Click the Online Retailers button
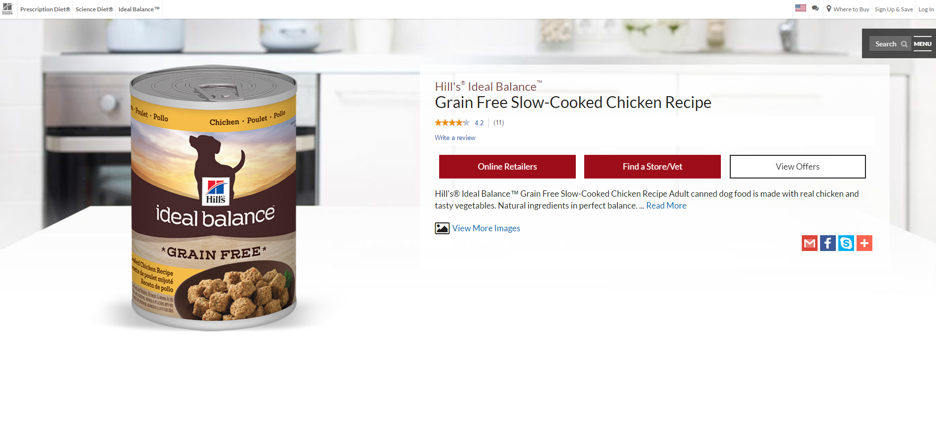This screenshot has height=430, width=936. click(x=507, y=167)
